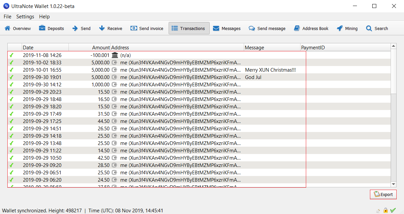Screen dimensions: 404x214
Task: Sort by the Address column header
Action: coord(177,48)
